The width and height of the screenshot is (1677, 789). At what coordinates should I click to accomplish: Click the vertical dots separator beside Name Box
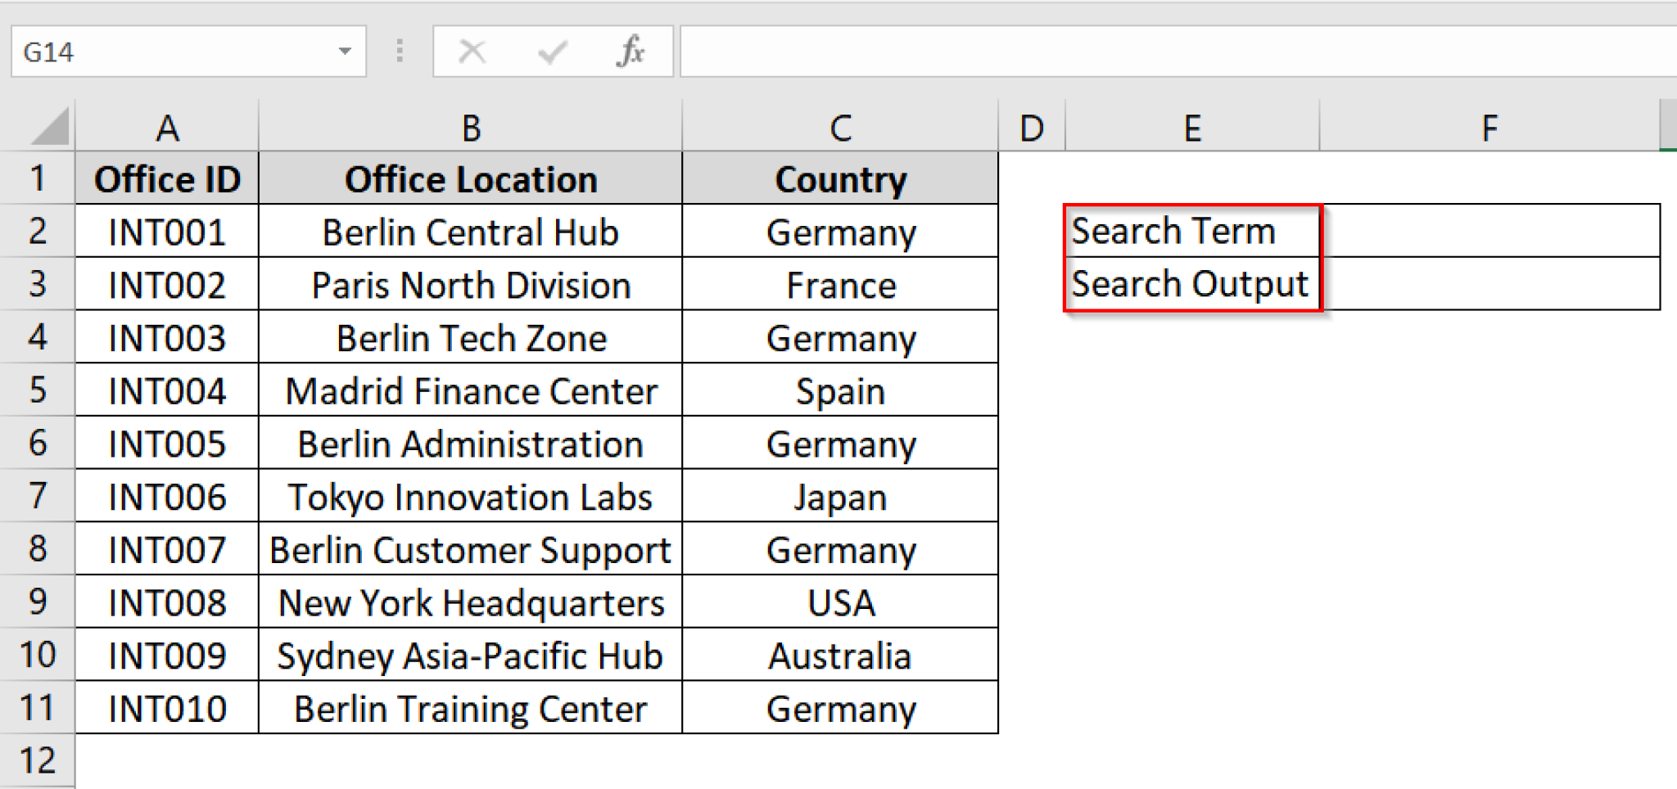[400, 52]
